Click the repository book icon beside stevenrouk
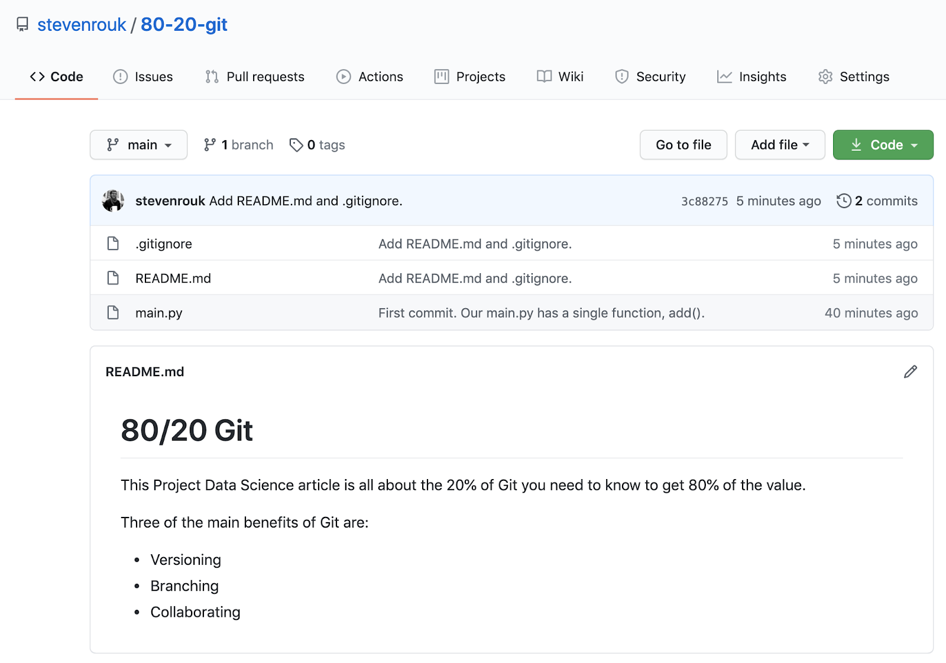The image size is (946, 663). click(x=22, y=24)
